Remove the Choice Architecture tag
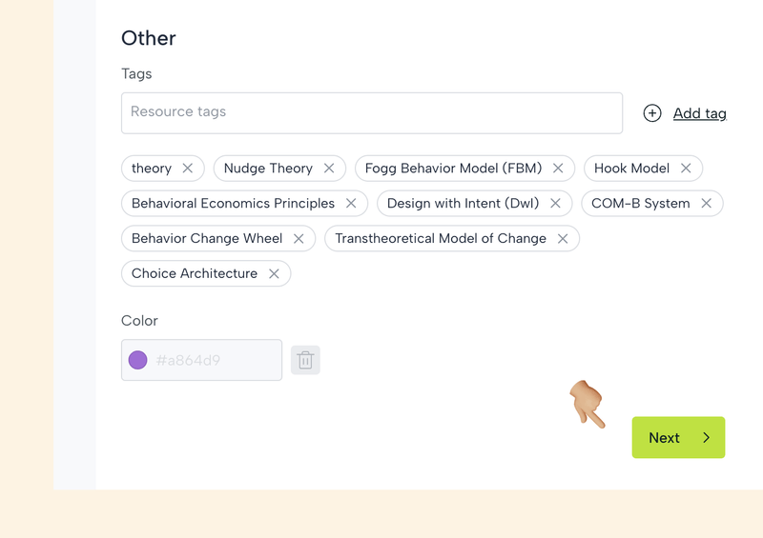Screen dimensions: 763x538 pos(274,274)
